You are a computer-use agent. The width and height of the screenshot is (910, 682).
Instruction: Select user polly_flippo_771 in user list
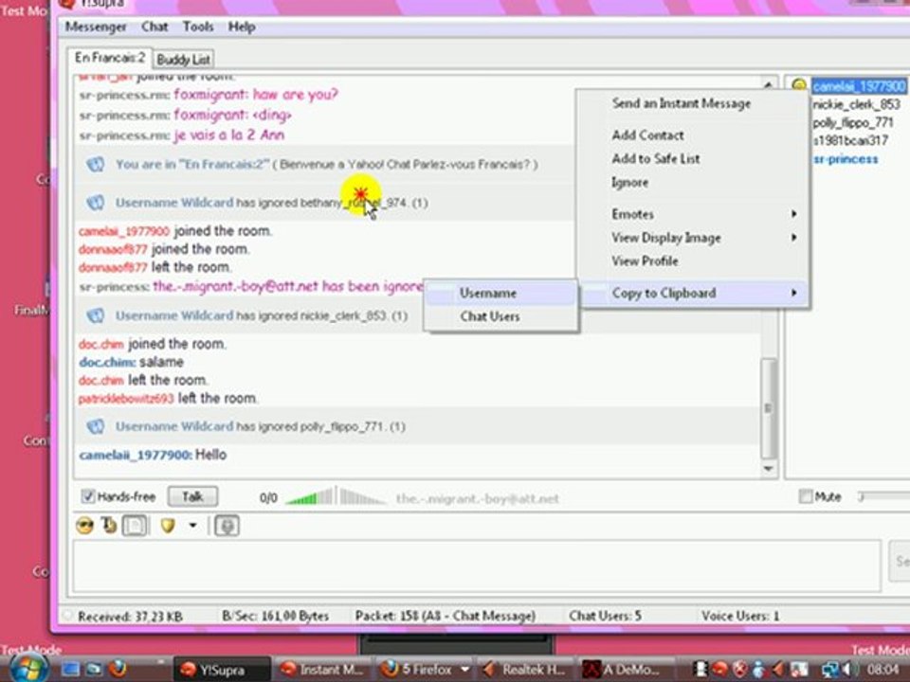[x=852, y=122]
